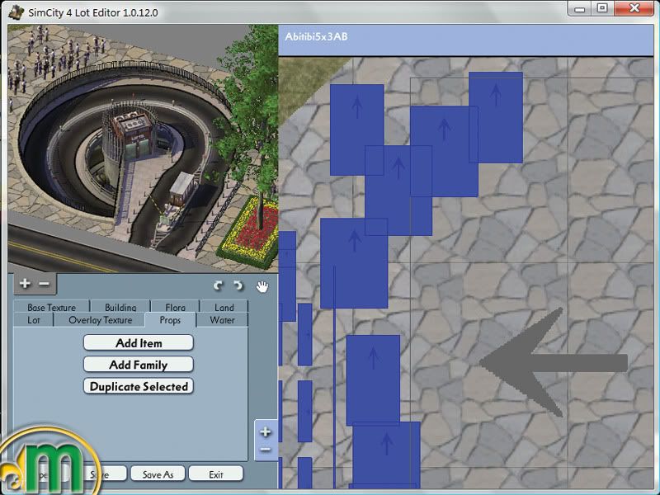Zoom out the 3D preview with minus icon
The height and width of the screenshot is (495, 660).
(x=44, y=284)
